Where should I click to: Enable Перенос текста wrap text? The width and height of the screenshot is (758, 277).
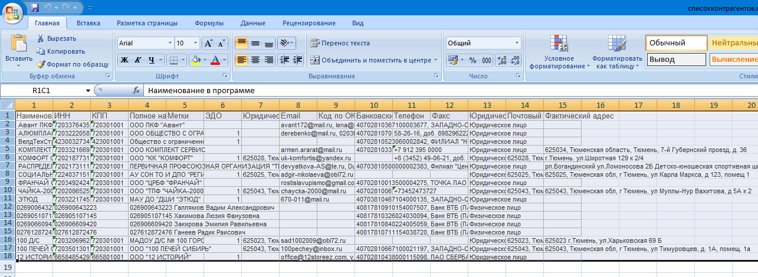click(340, 43)
